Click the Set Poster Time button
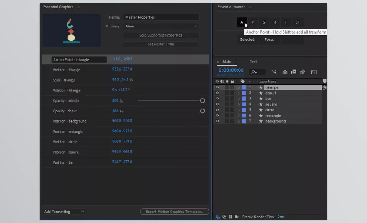This screenshot has height=223, width=367. click(161, 44)
